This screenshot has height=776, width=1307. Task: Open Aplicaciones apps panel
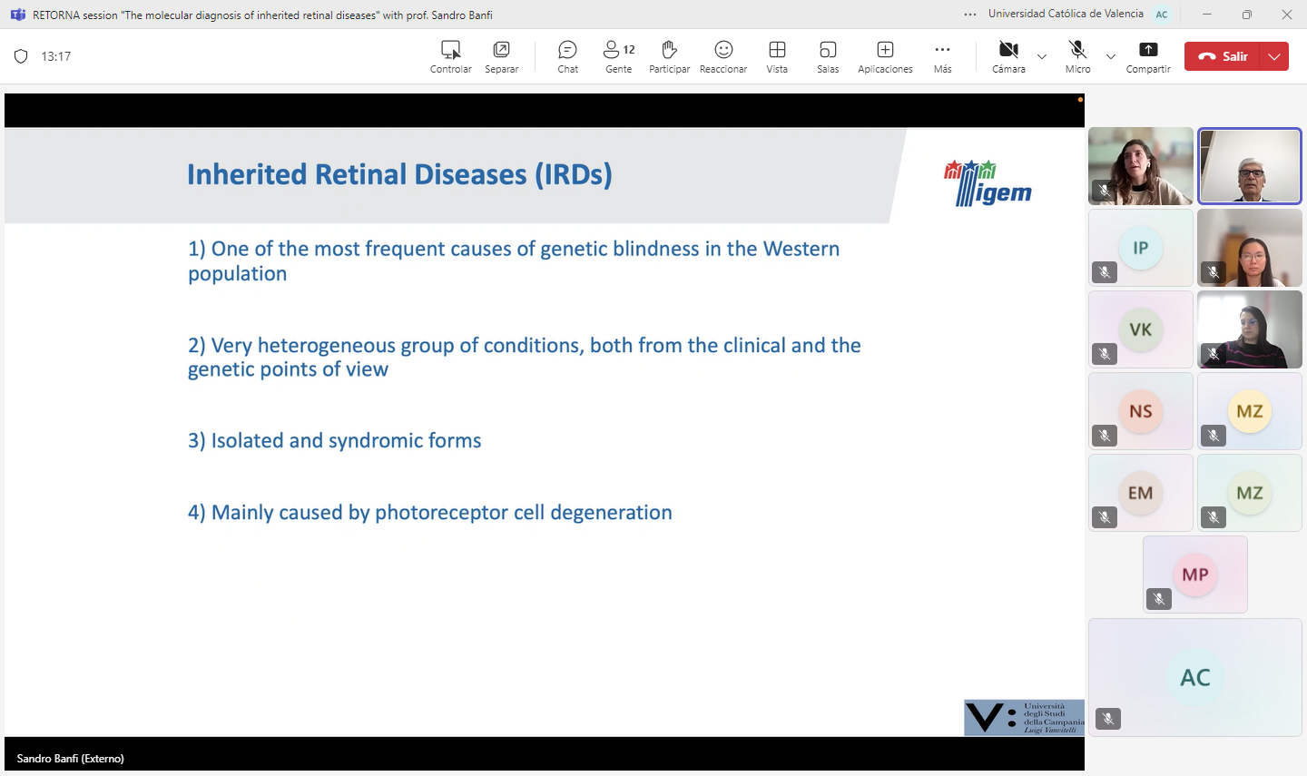(885, 56)
